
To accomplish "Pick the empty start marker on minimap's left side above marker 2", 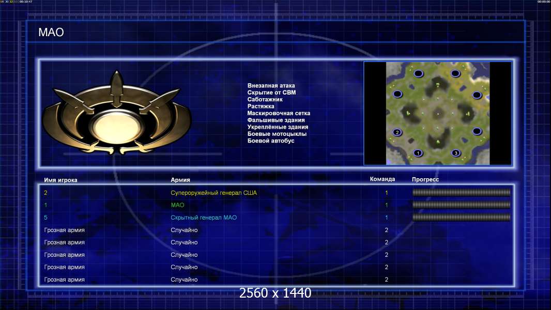I will coord(397,94).
